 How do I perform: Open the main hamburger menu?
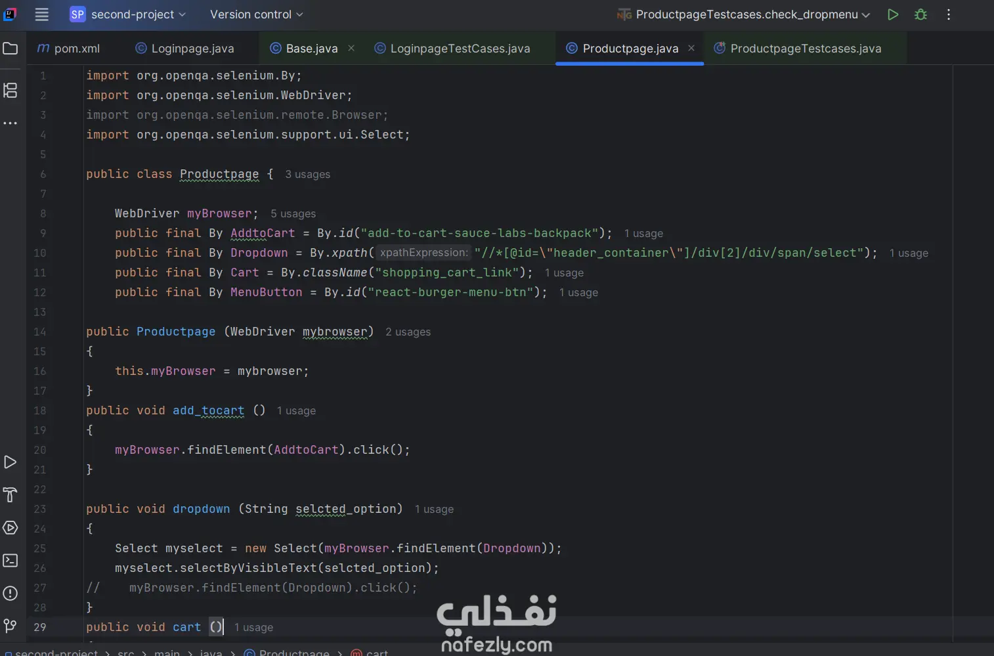tap(42, 14)
